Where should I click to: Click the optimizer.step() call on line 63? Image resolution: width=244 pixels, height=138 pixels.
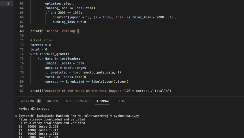pos(60,4)
